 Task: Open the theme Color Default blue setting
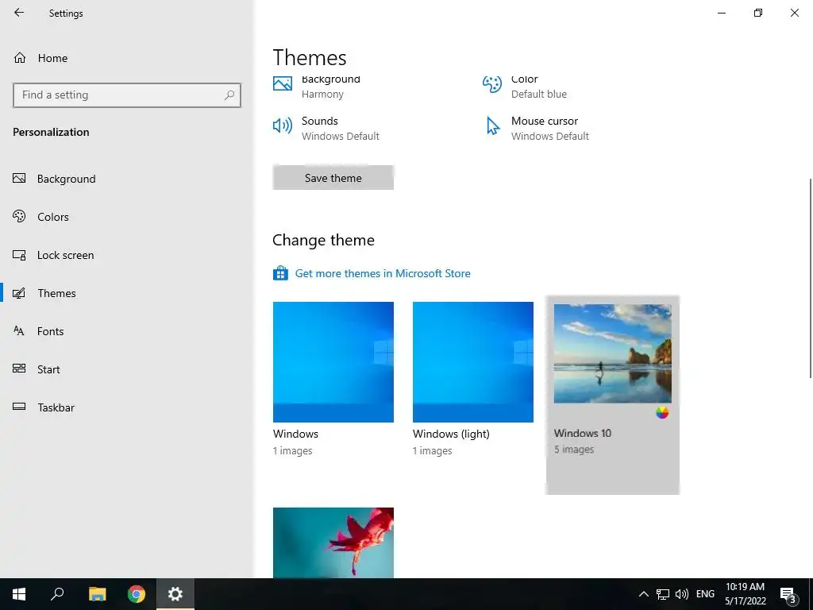click(x=539, y=87)
